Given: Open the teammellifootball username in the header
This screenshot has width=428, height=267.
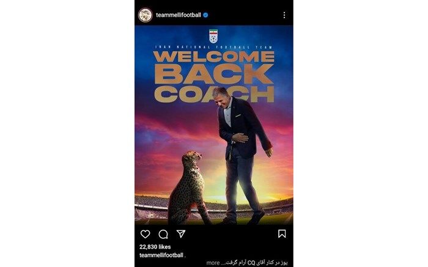Looking at the screenshot, I should (179, 15).
